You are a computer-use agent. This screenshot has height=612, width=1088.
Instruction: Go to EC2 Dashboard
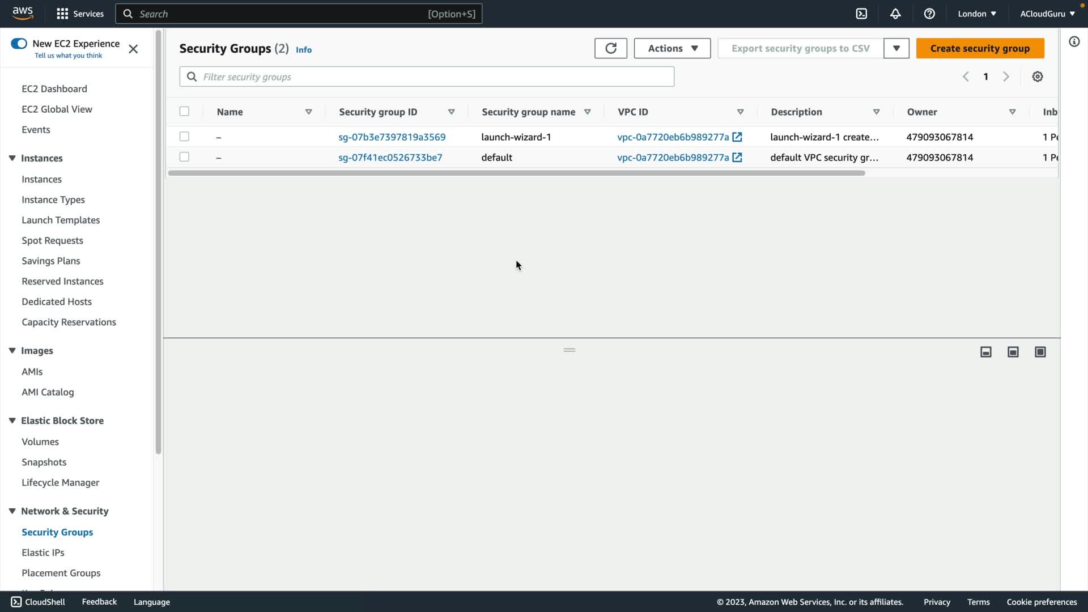pos(54,89)
